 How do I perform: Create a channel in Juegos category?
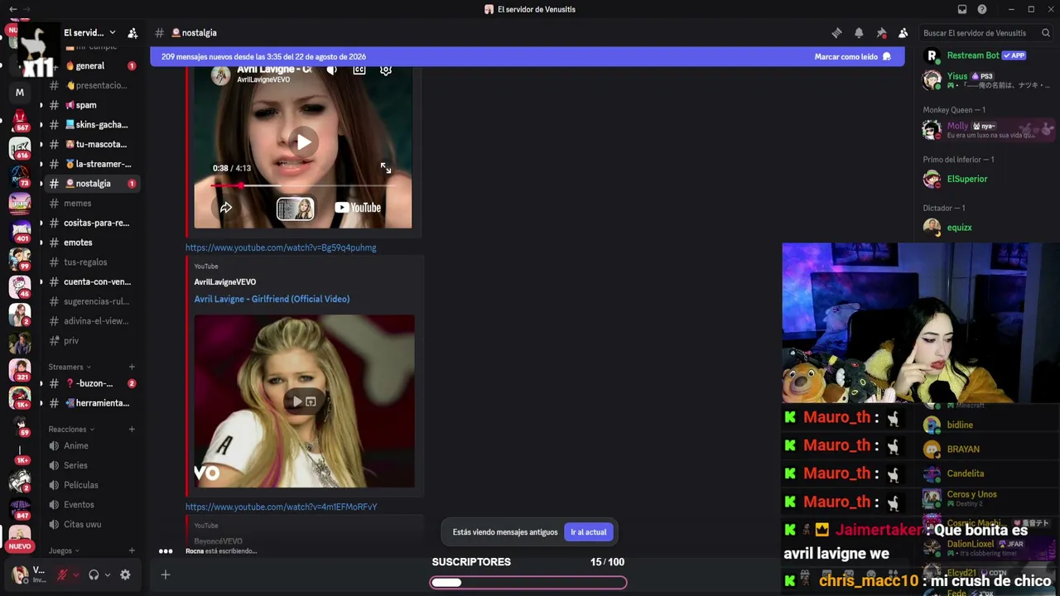click(132, 550)
